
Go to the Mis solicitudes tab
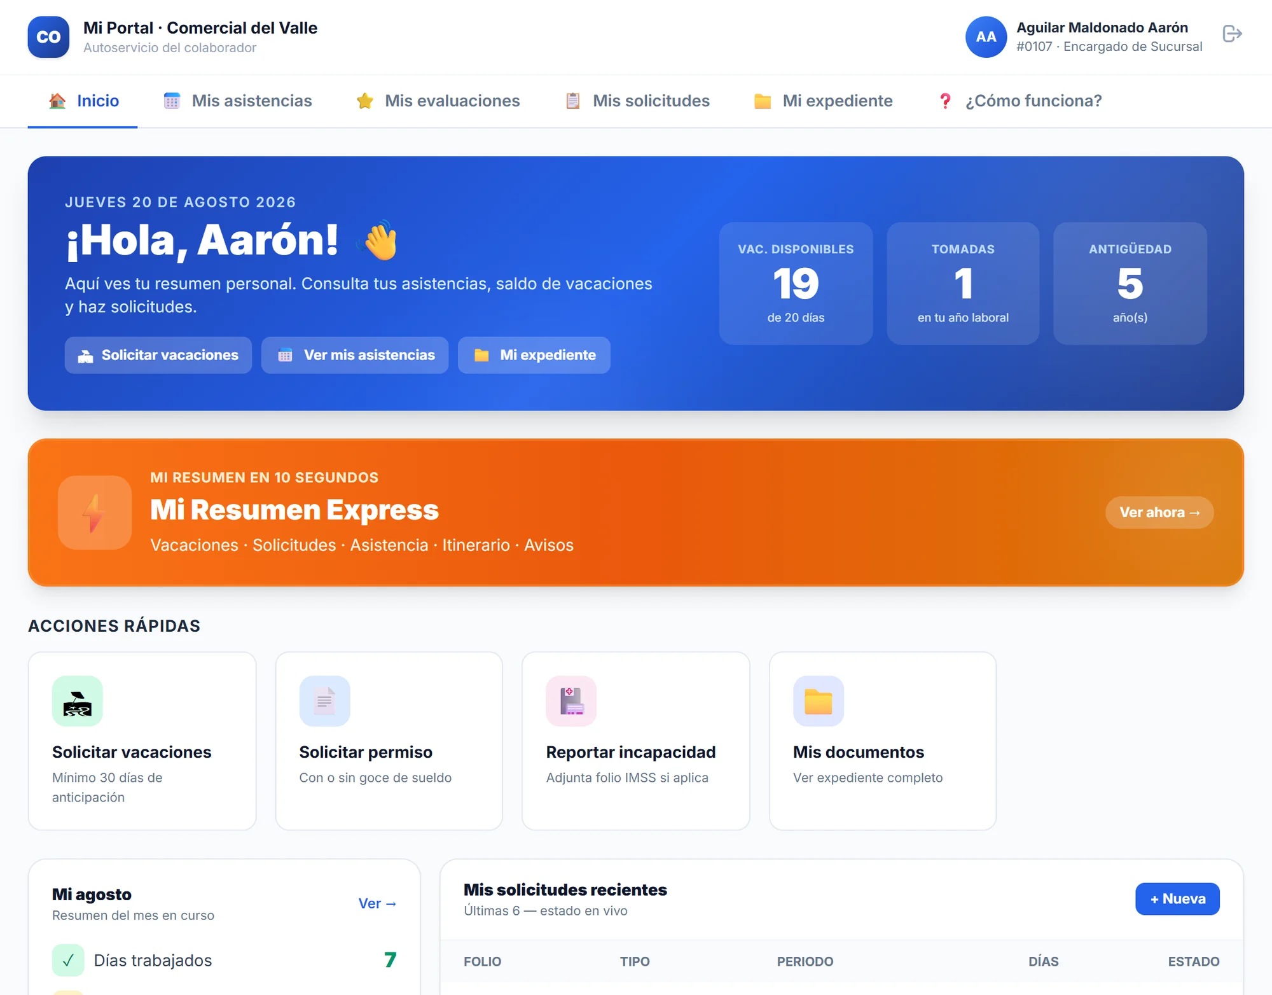point(637,101)
